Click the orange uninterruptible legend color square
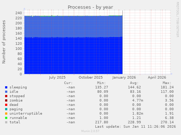The image size is (181, 135). click(6, 114)
